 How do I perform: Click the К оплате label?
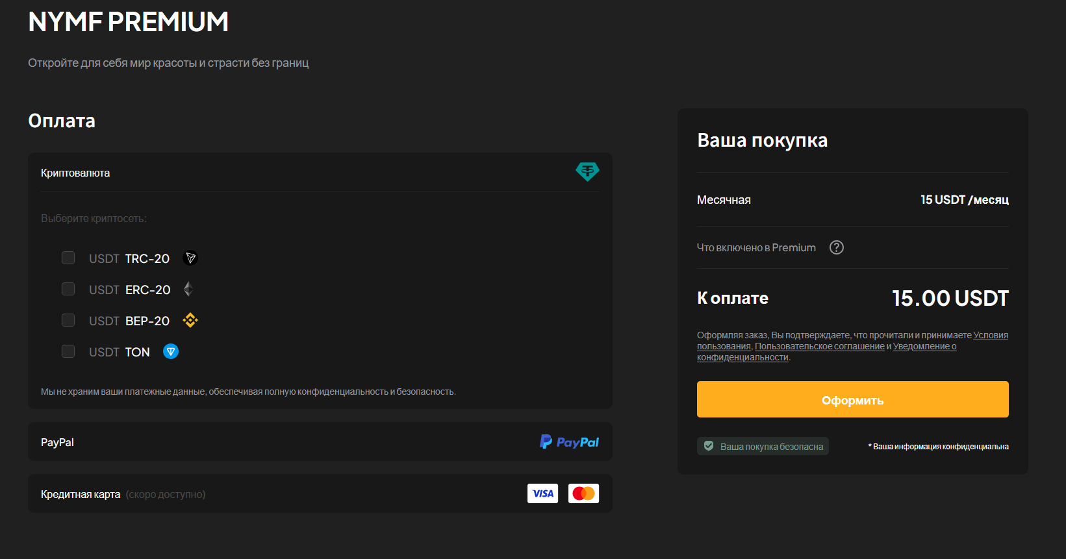(733, 298)
